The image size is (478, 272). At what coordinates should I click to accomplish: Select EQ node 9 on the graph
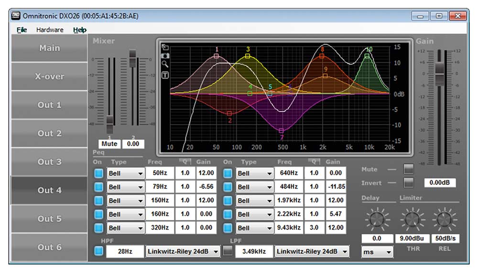coord(325,76)
